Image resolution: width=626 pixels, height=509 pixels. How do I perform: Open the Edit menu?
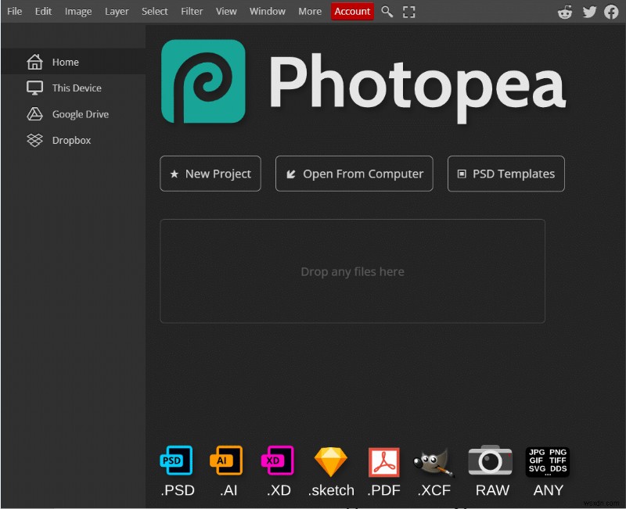pos(43,11)
